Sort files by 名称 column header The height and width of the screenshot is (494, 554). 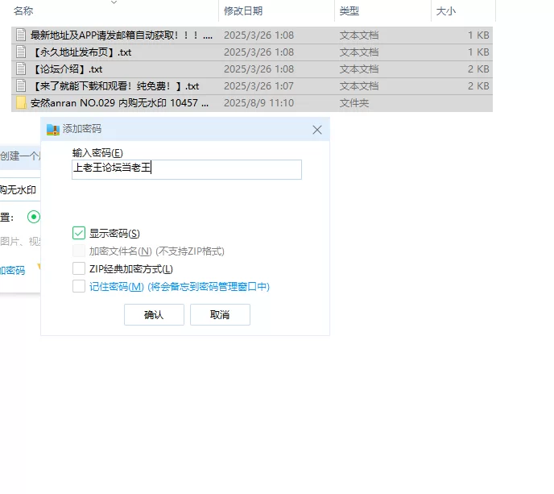tap(24, 11)
